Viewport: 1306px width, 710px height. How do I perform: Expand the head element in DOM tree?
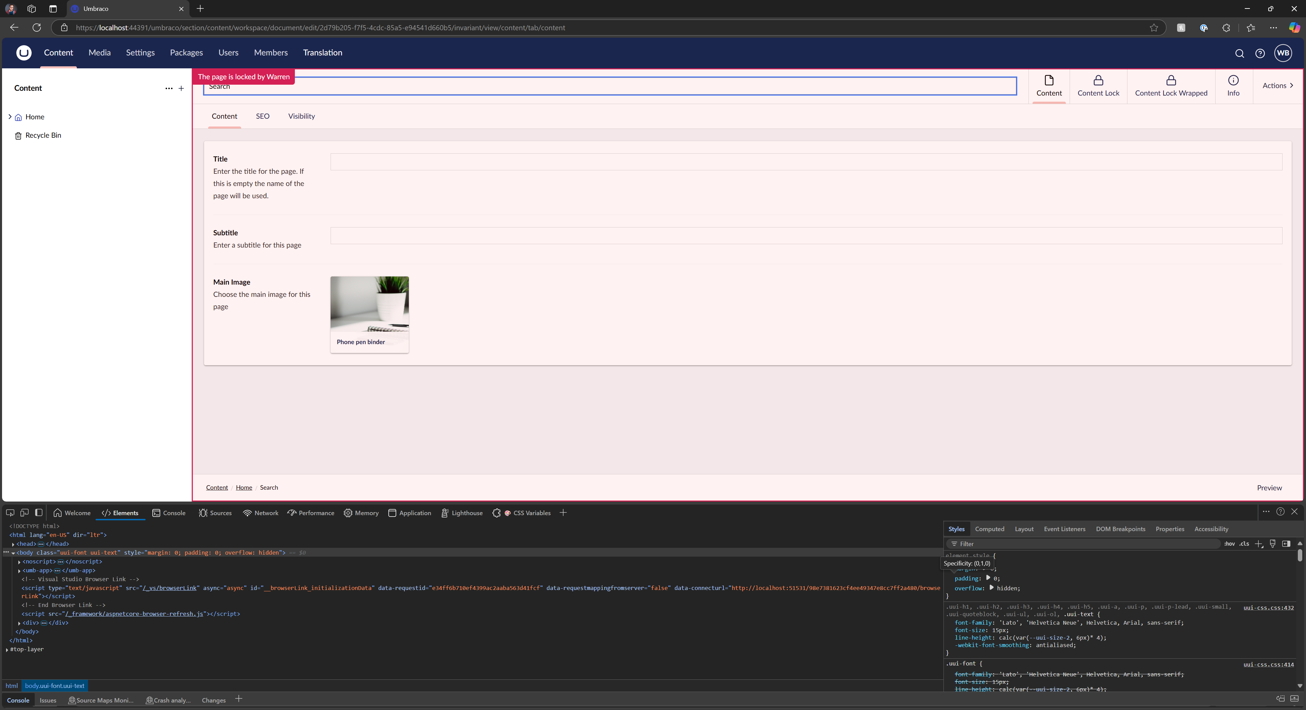tap(13, 544)
